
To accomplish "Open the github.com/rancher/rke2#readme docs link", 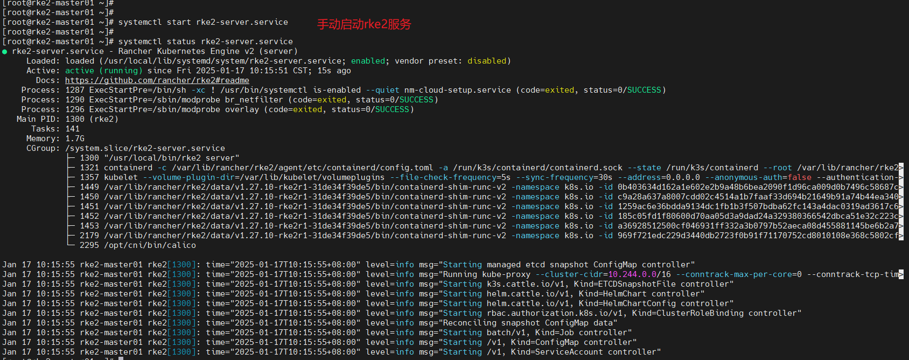I will (x=157, y=80).
